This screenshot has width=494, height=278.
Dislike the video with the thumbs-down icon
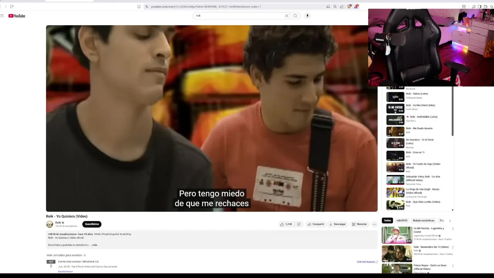[x=298, y=224]
